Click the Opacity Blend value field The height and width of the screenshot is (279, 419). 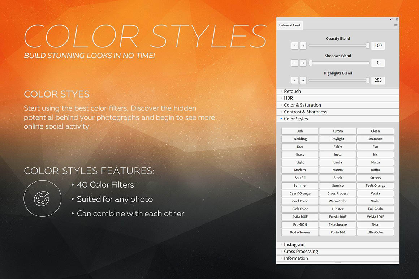pyautogui.click(x=378, y=46)
